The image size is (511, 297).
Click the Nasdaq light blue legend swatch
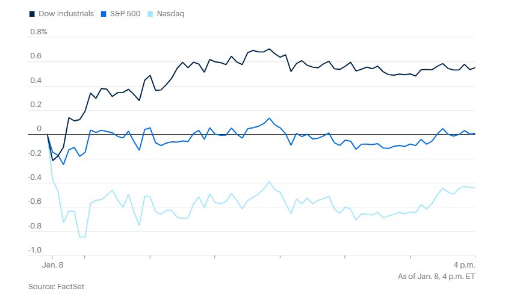(x=150, y=13)
